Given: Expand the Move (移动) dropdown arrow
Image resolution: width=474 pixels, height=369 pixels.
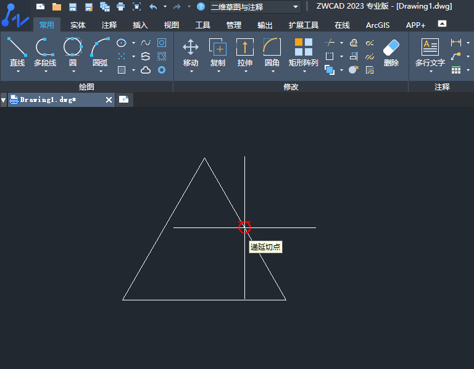Looking at the screenshot, I should pyautogui.click(x=191, y=72).
